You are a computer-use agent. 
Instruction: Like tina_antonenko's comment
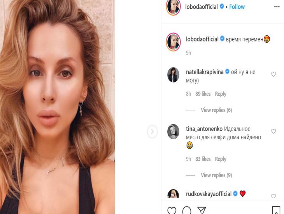click(273, 132)
